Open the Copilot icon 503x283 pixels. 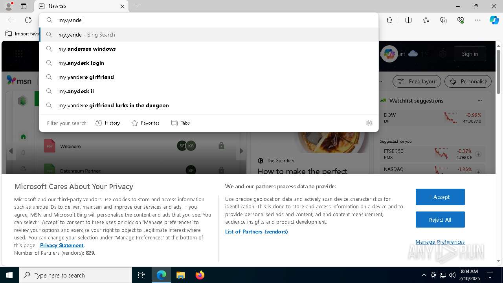494,20
